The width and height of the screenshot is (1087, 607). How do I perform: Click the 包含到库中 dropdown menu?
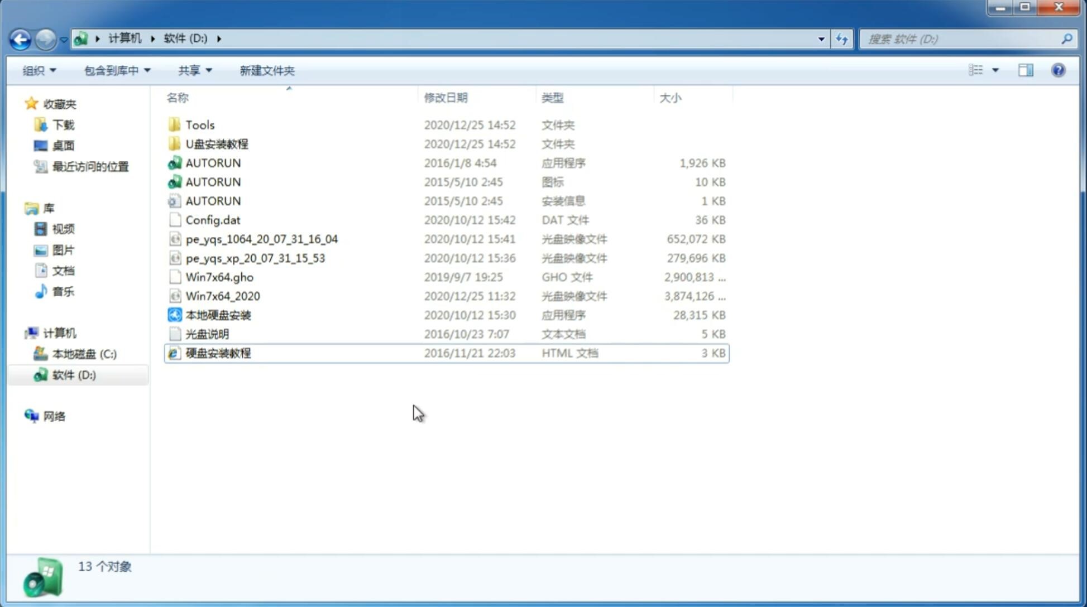click(116, 70)
